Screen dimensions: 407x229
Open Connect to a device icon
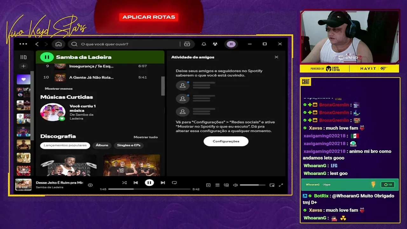click(226, 185)
